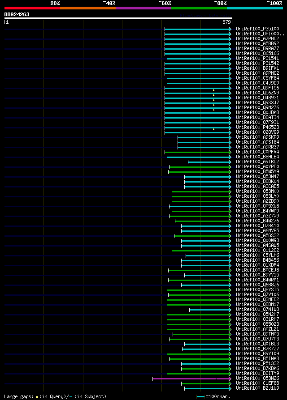This screenshot has width=287, height=400.
Task: Click the UniRef100_Q9FI56 label
Action: click(257, 88)
